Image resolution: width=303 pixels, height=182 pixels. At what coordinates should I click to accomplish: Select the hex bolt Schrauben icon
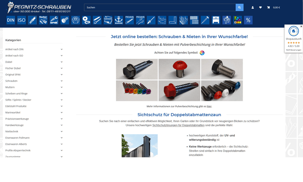click(x=65, y=20)
